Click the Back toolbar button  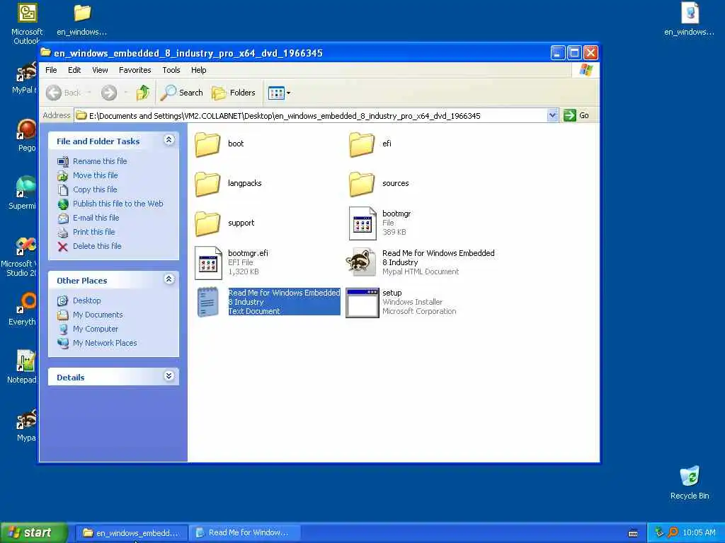64,93
